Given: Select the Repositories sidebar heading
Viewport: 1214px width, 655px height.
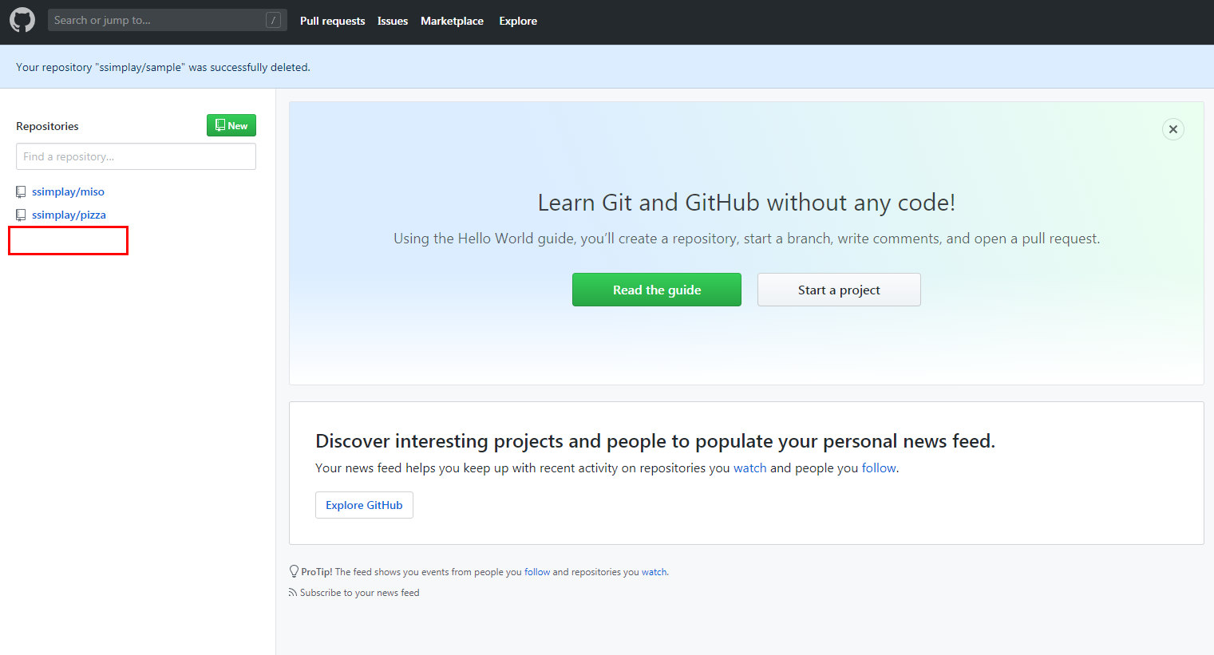Looking at the screenshot, I should point(47,126).
